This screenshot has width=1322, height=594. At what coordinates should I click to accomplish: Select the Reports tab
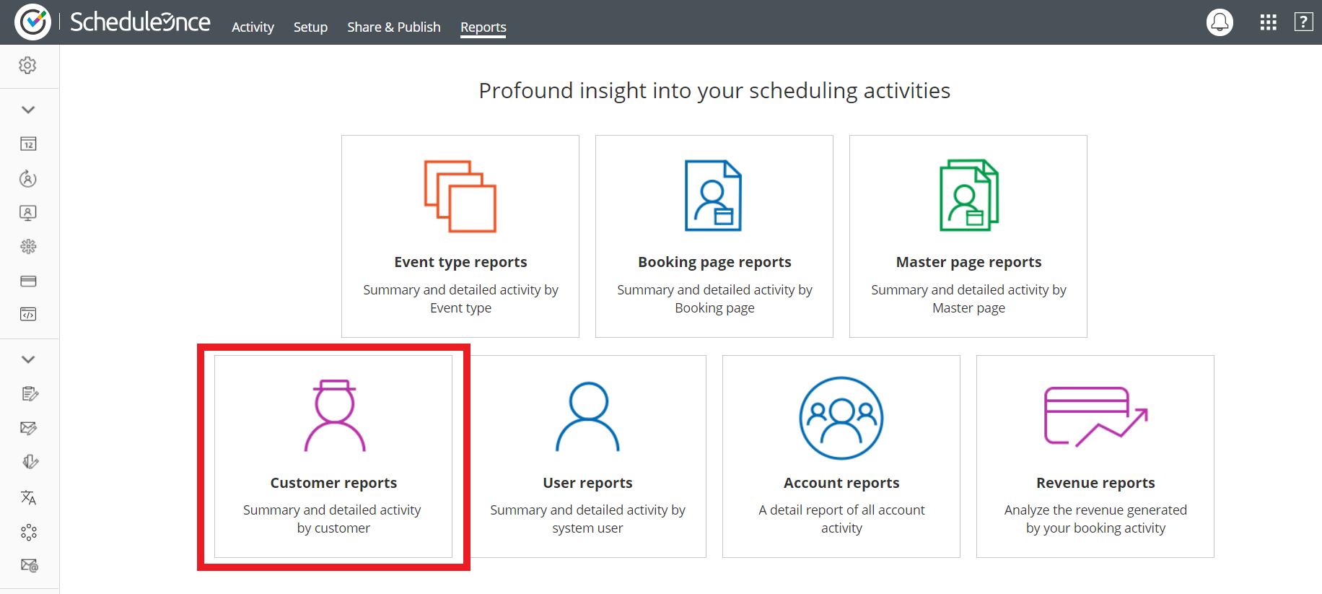point(483,27)
